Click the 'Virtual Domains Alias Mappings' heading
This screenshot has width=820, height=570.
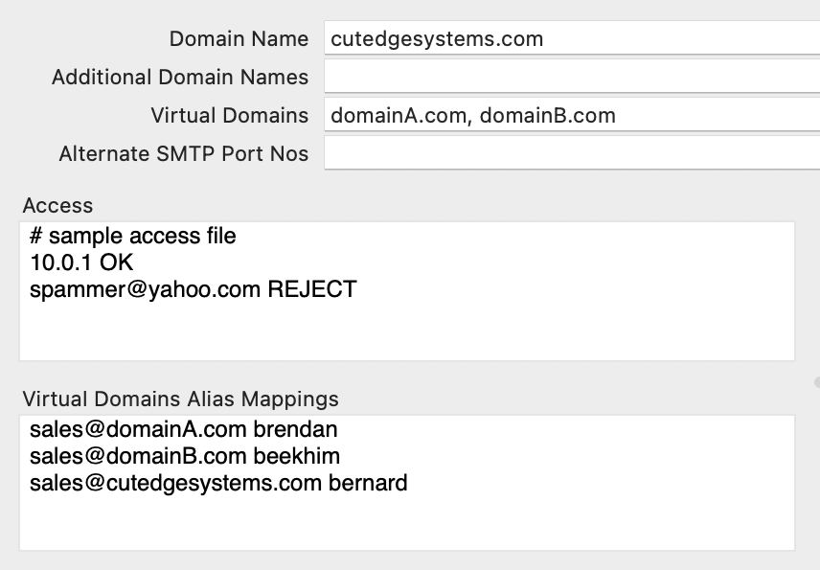click(180, 399)
